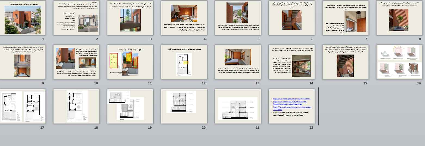The image size is (425, 146).
Task: Click the first reference link on slide 22
Action: (x=291, y=99)
